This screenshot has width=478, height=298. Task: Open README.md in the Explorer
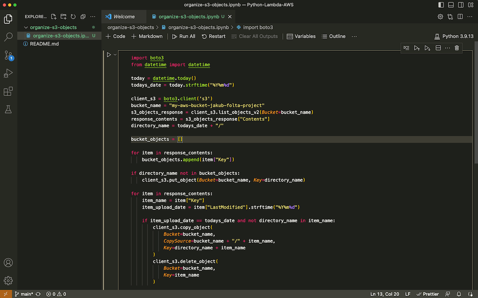pyautogui.click(x=44, y=44)
